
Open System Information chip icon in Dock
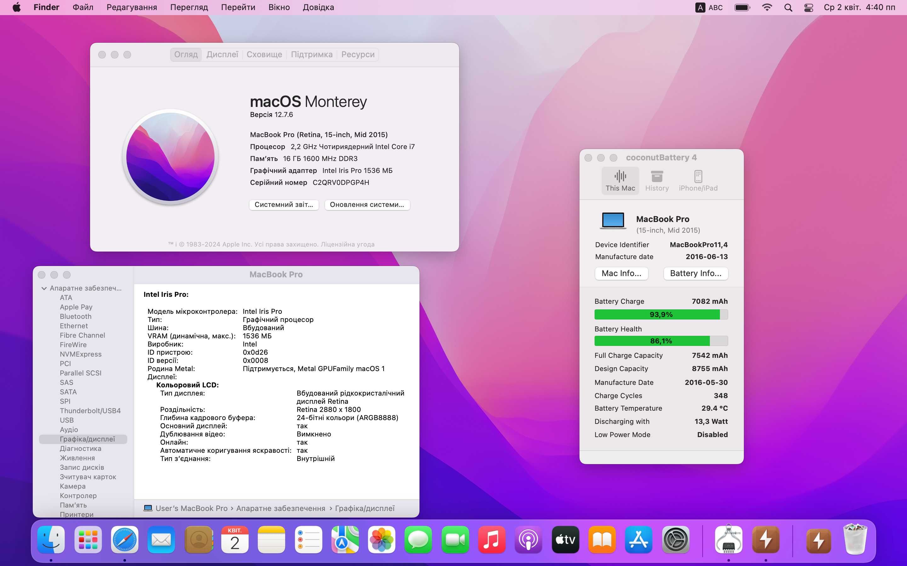728,539
